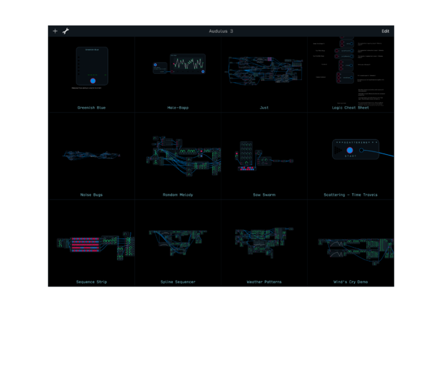The image size is (439, 365).
Task: Open the Weather Patterns patch thumbnail
Action: [264, 242]
